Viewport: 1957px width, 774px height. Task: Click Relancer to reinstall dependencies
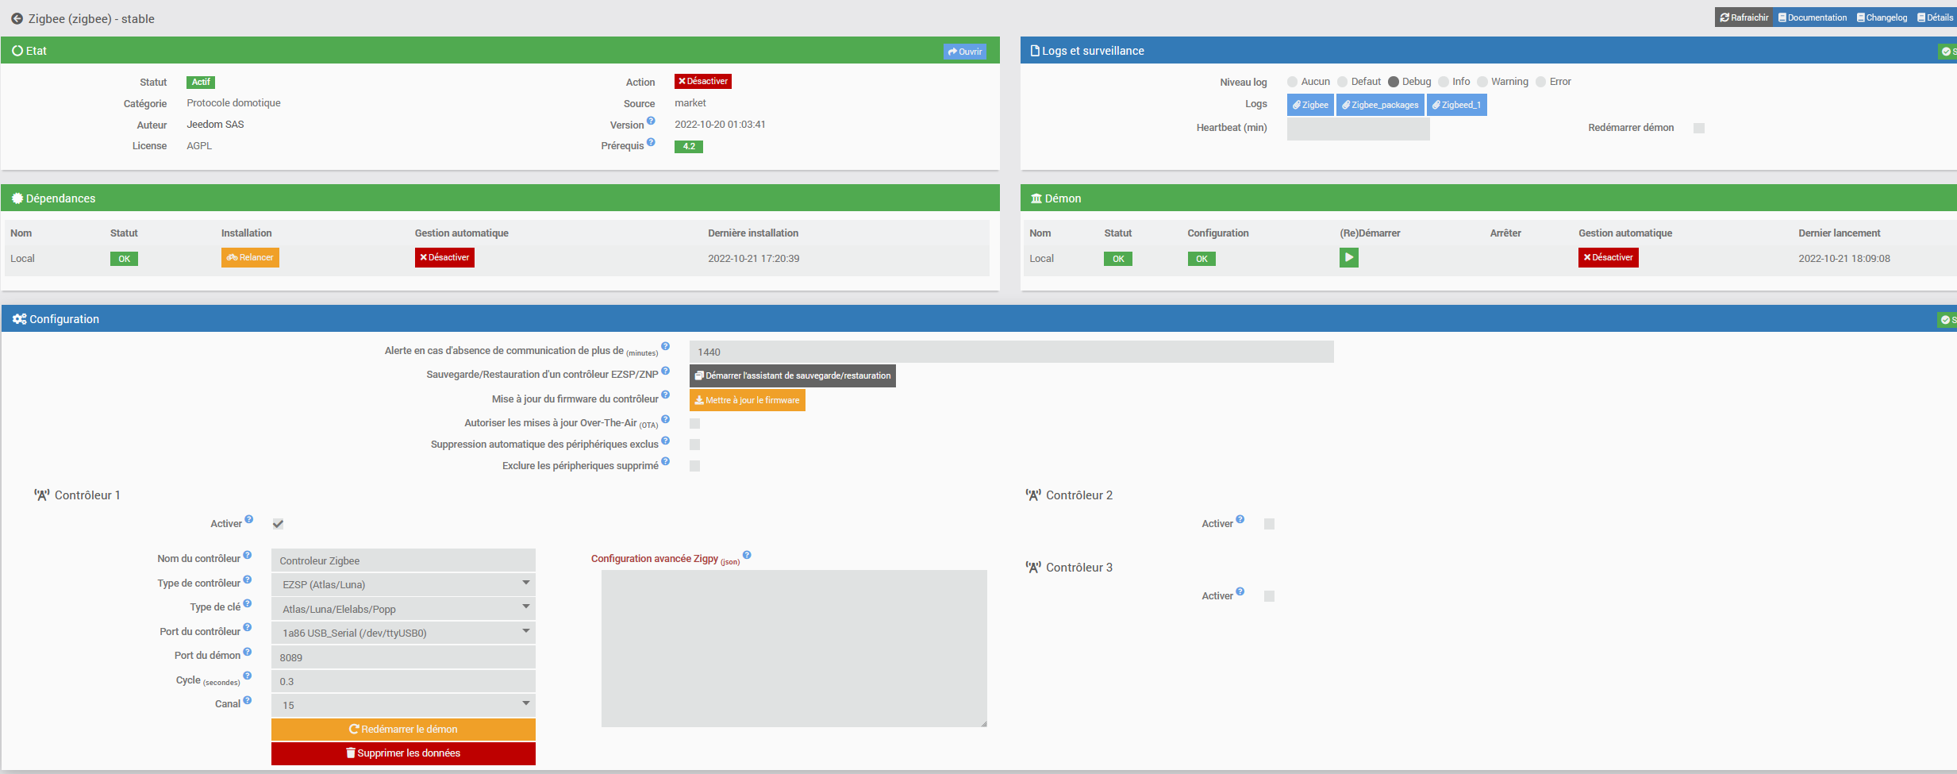(x=250, y=257)
